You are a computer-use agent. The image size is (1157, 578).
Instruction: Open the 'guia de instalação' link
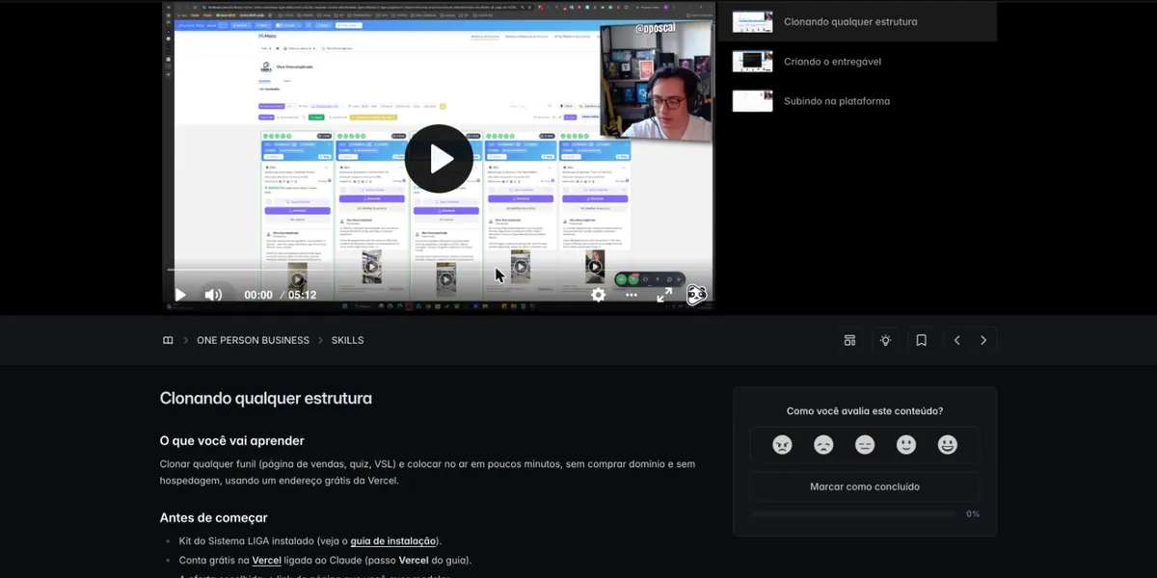[394, 541]
